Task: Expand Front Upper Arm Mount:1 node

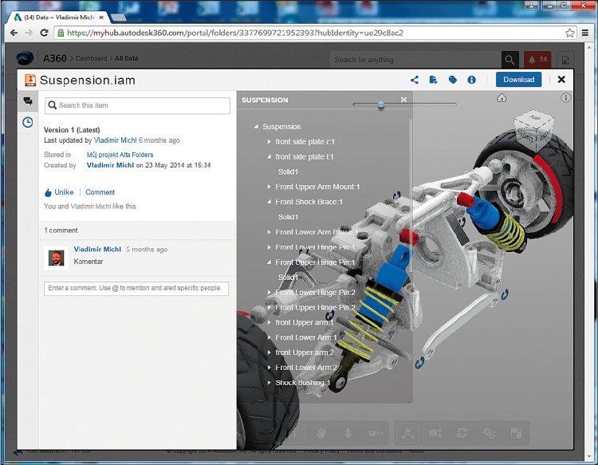Action: point(269,187)
